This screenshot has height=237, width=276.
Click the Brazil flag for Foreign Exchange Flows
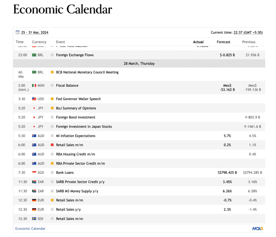pyautogui.click(x=34, y=55)
